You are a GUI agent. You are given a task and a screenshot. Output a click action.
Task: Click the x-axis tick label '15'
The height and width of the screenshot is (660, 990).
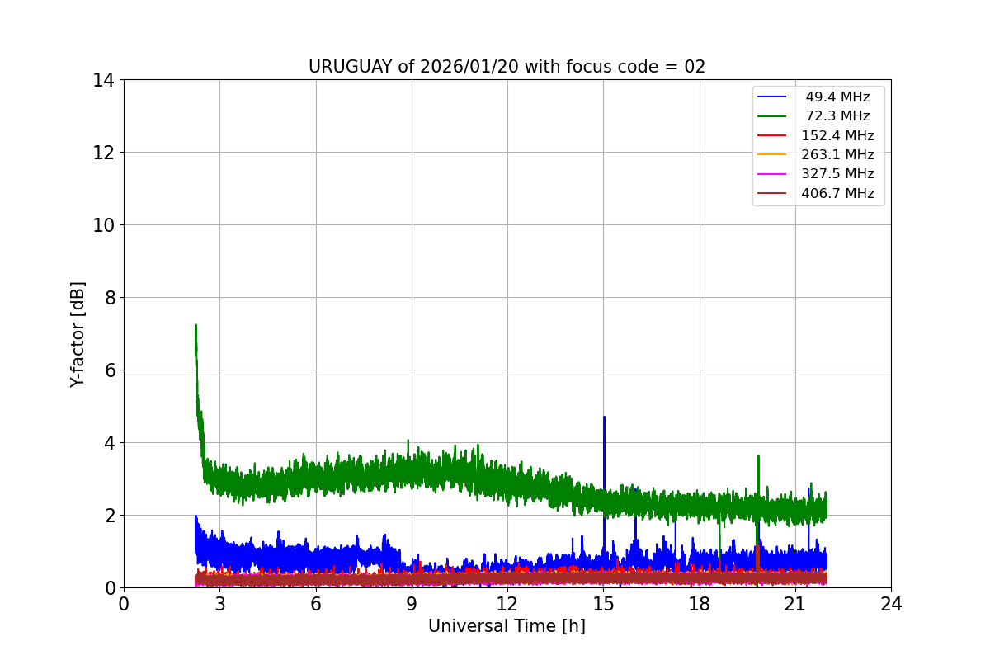point(603,604)
